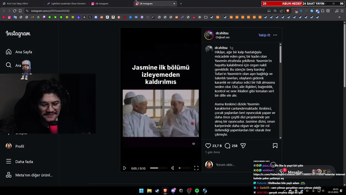The width and height of the screenshot is (346, 195).
Task: Open the Amazon bookmark icon
Action: [x=113, y=17]
